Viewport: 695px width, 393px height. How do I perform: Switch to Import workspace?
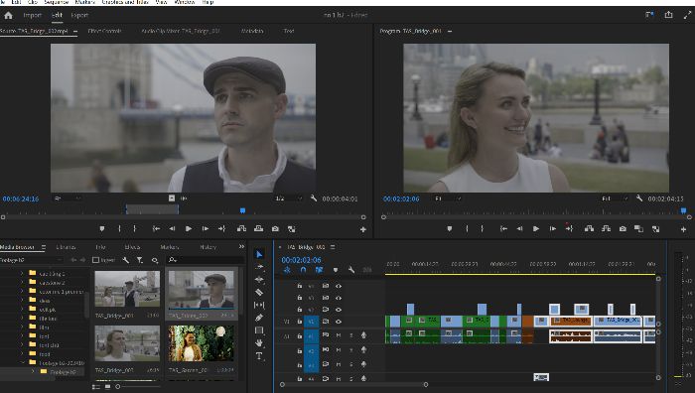[33, 15]
